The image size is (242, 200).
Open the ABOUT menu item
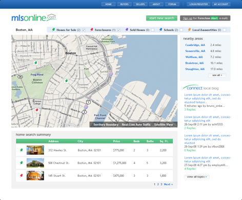pyautogui.click(x=156, y=4)
